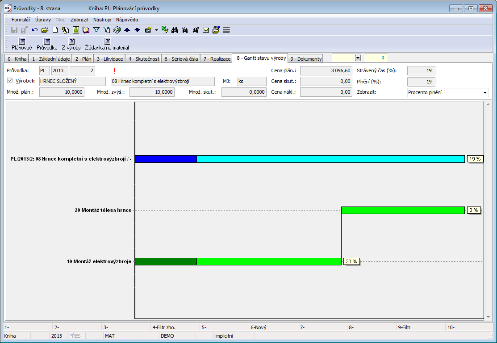Screen dimensions: 497x343
Task: Click the envelope mail icon
Action: coord(206,30)
